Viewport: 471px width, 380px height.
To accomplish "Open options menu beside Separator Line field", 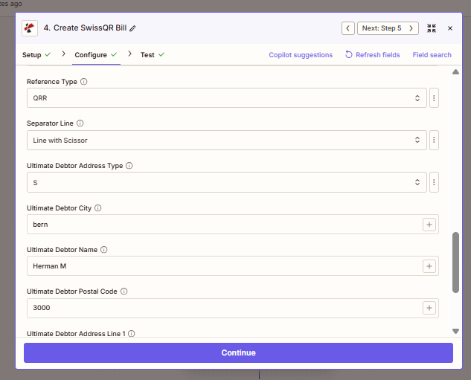I will [434, 140].
